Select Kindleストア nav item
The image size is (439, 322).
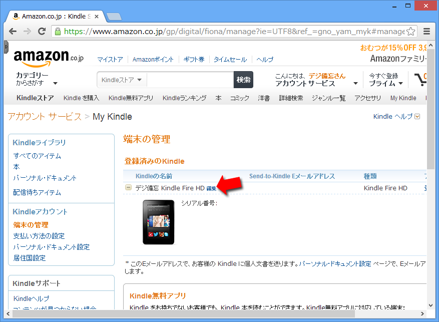[x=35, y=98]
